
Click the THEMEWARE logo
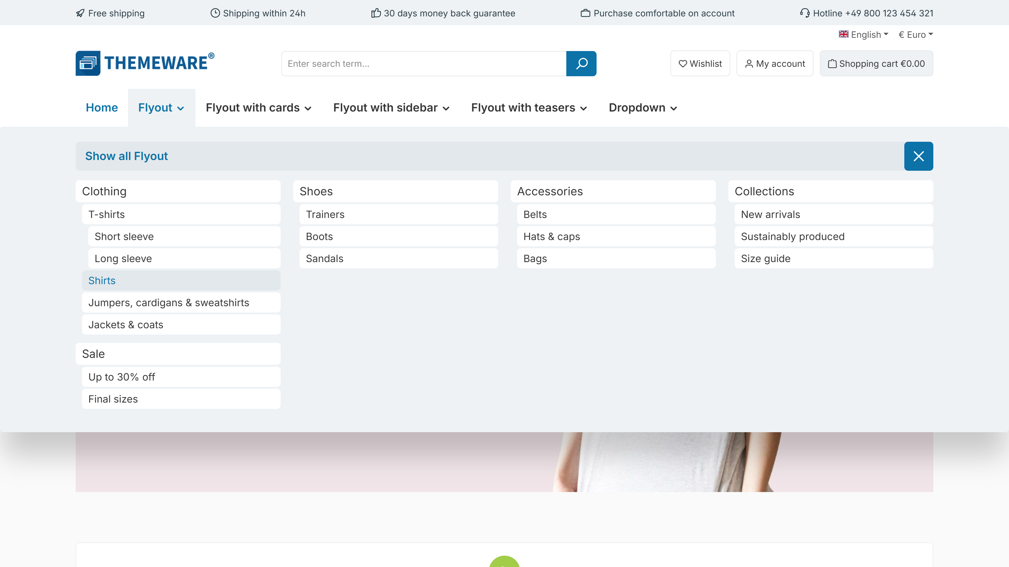pyautogui.click(x=145, y=63)
